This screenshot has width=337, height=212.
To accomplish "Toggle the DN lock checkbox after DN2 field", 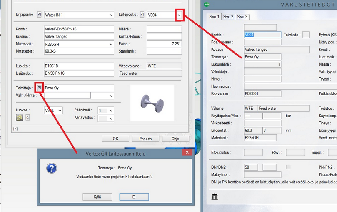I will tap(288, 167).
